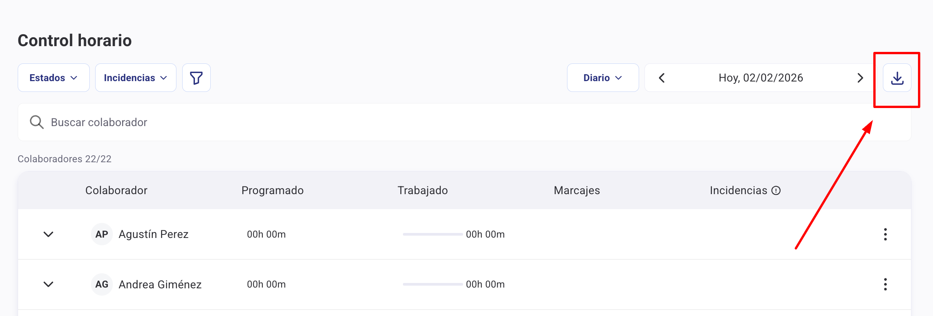Click the download report icon
The width and height of the screenshot is (933, 316).
tap(897, 78)
